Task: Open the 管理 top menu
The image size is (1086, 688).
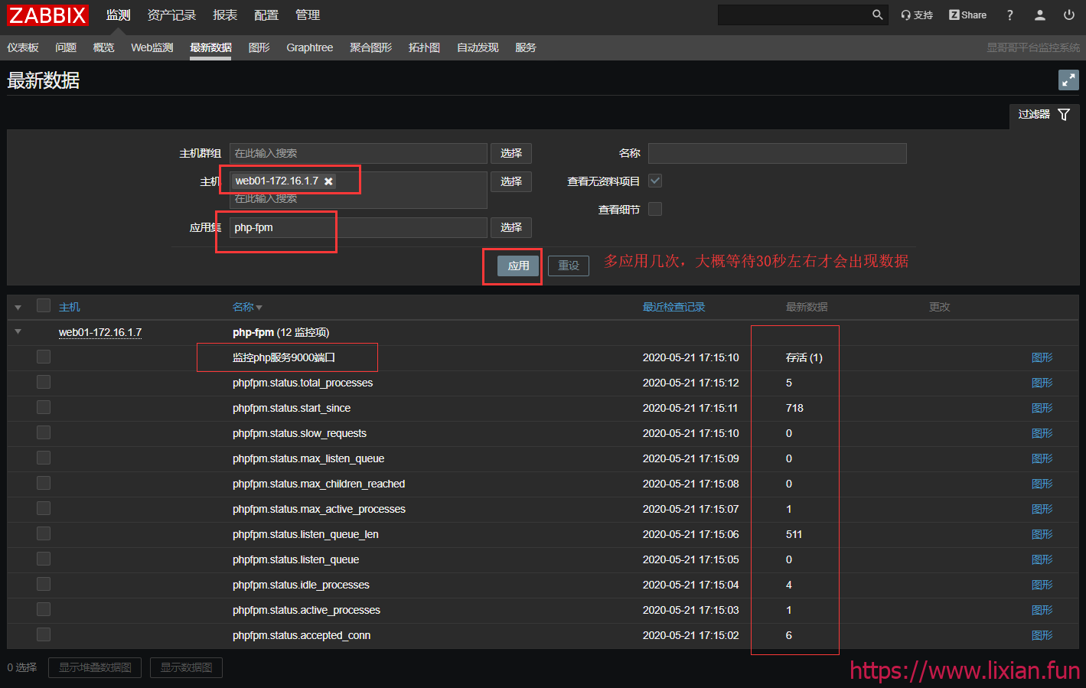Action: [x=308, y=15]
